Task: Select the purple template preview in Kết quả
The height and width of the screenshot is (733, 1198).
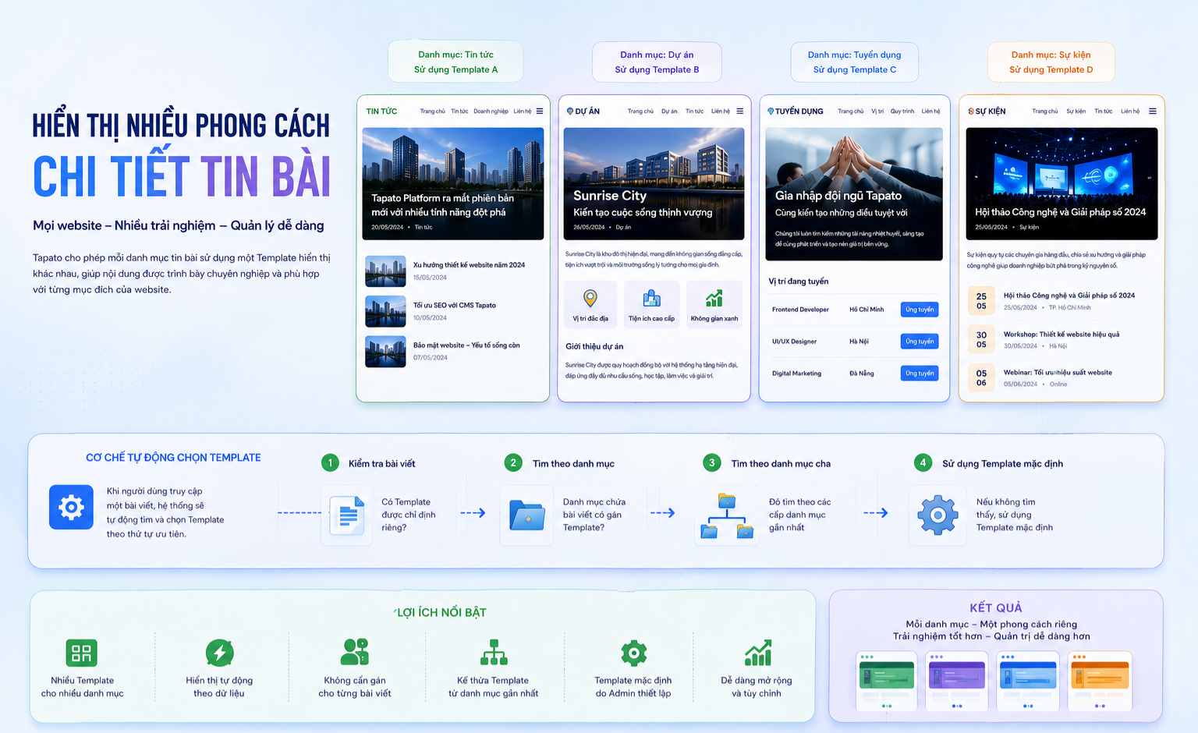Action: 957,680
